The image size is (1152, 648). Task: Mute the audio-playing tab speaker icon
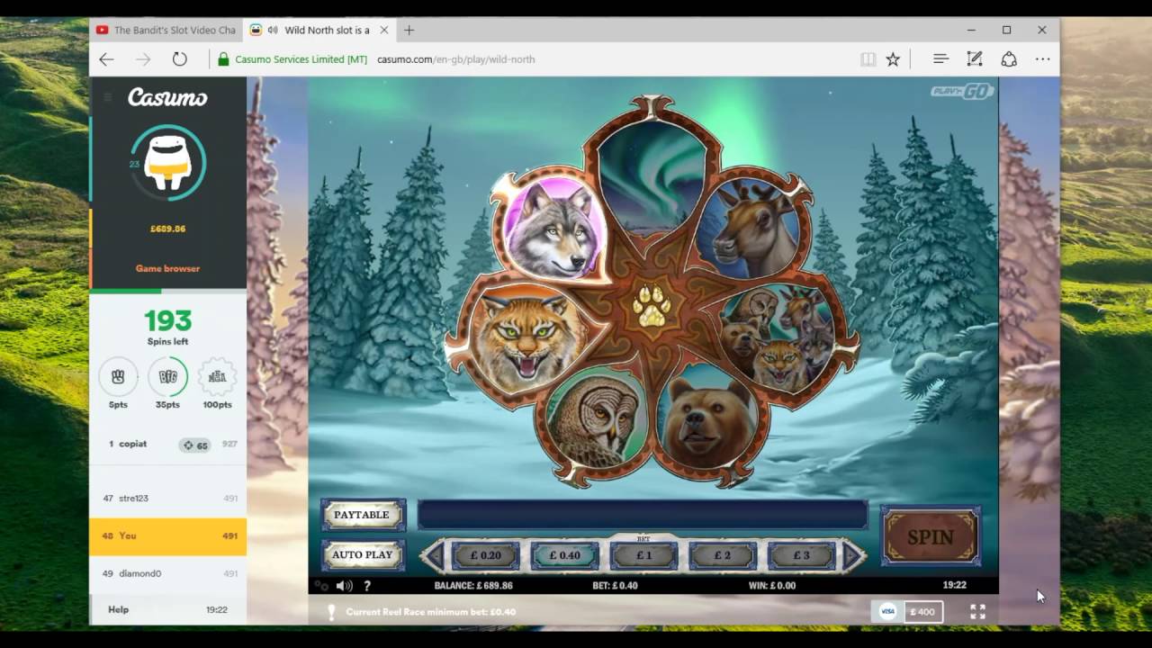tap(273, 30)
